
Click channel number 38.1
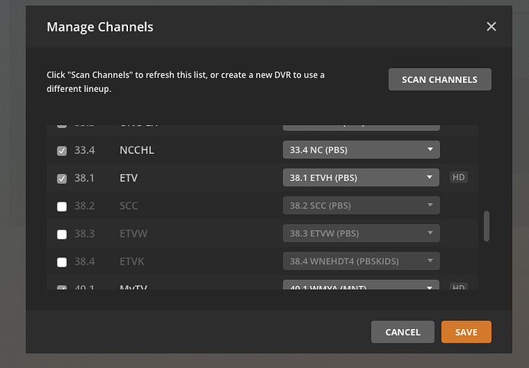coord(84,178)
